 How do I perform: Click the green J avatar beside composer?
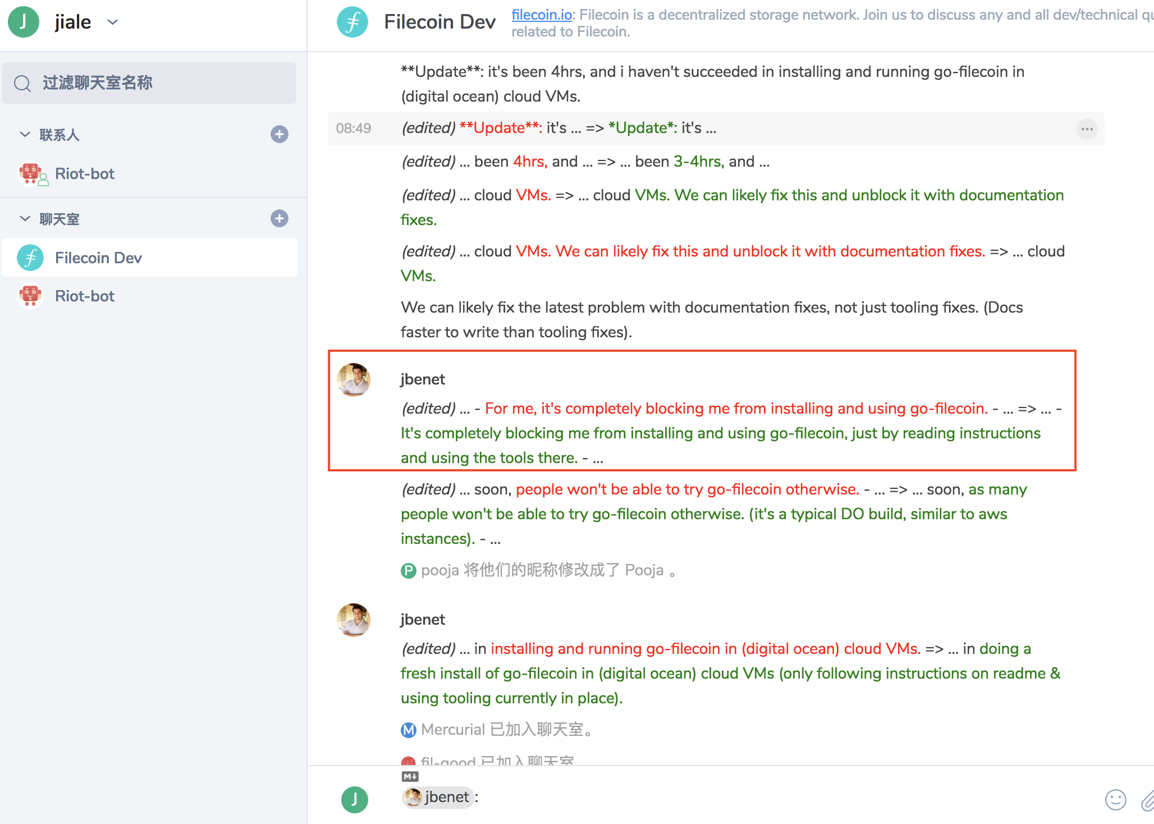click(355, 800)
